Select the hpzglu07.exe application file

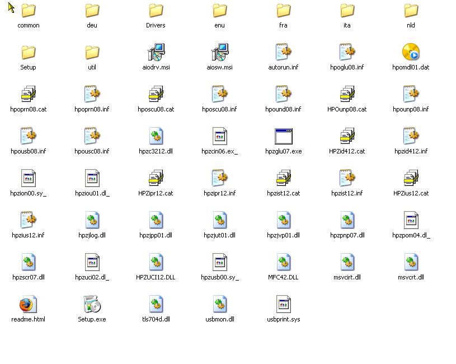click(283, 137)
